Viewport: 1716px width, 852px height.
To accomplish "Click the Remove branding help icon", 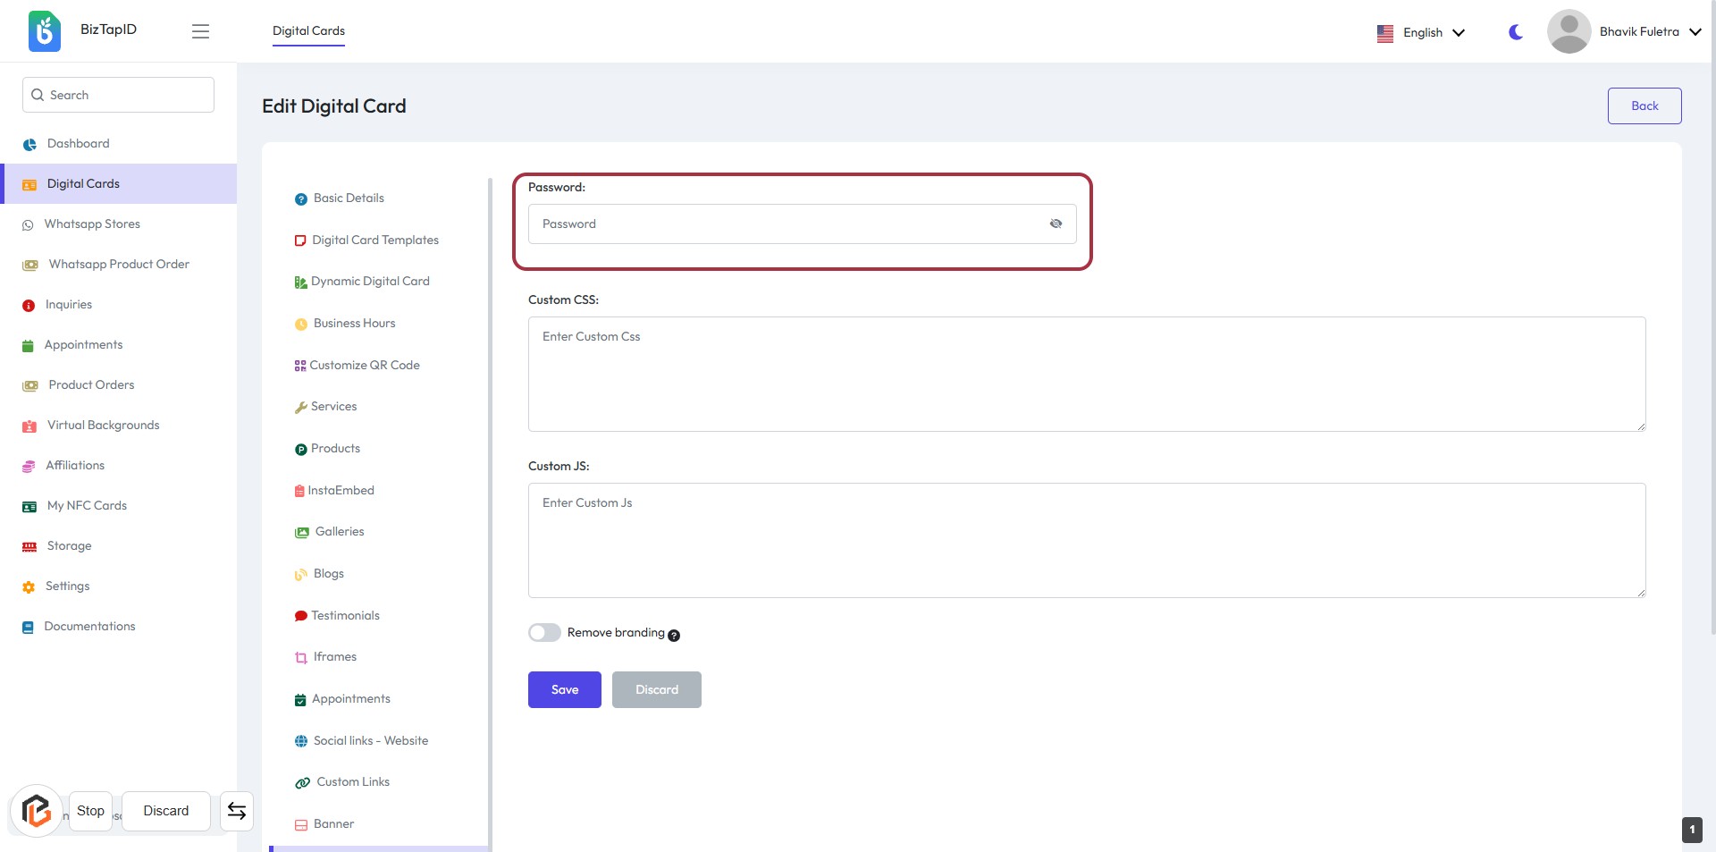I will click(674, 636).
